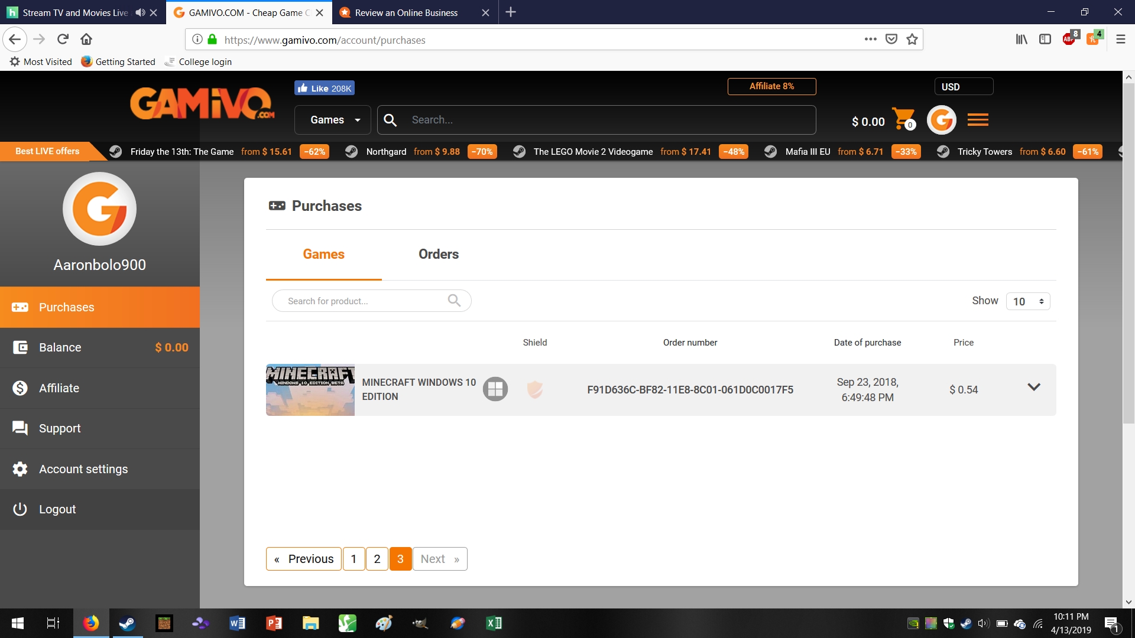Expand the Minecraft purchase row details
1135x638 pixels.
click(x=1034, y=388)
